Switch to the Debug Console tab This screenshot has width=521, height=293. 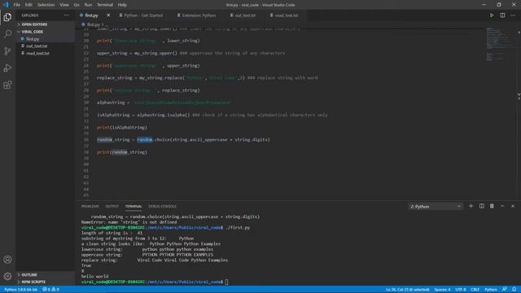163,206
